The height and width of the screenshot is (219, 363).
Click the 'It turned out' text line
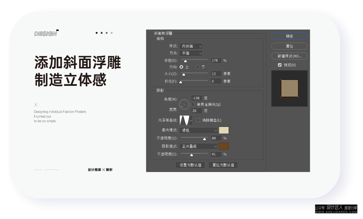tap(43, 116)
